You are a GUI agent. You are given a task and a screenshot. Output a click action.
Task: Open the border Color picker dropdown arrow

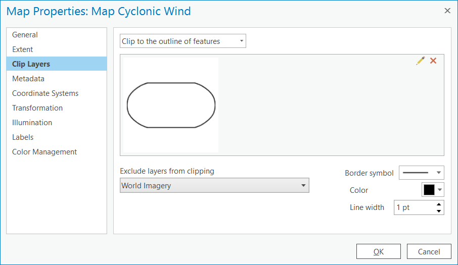point(440,190)
